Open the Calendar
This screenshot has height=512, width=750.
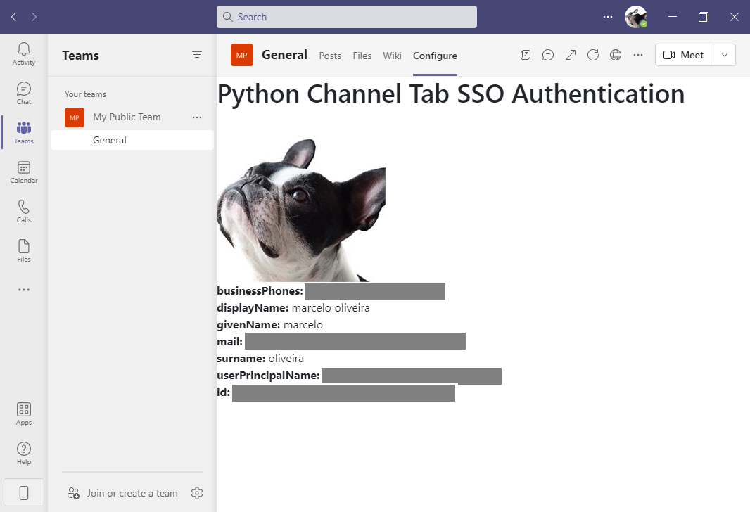[24, 172]
